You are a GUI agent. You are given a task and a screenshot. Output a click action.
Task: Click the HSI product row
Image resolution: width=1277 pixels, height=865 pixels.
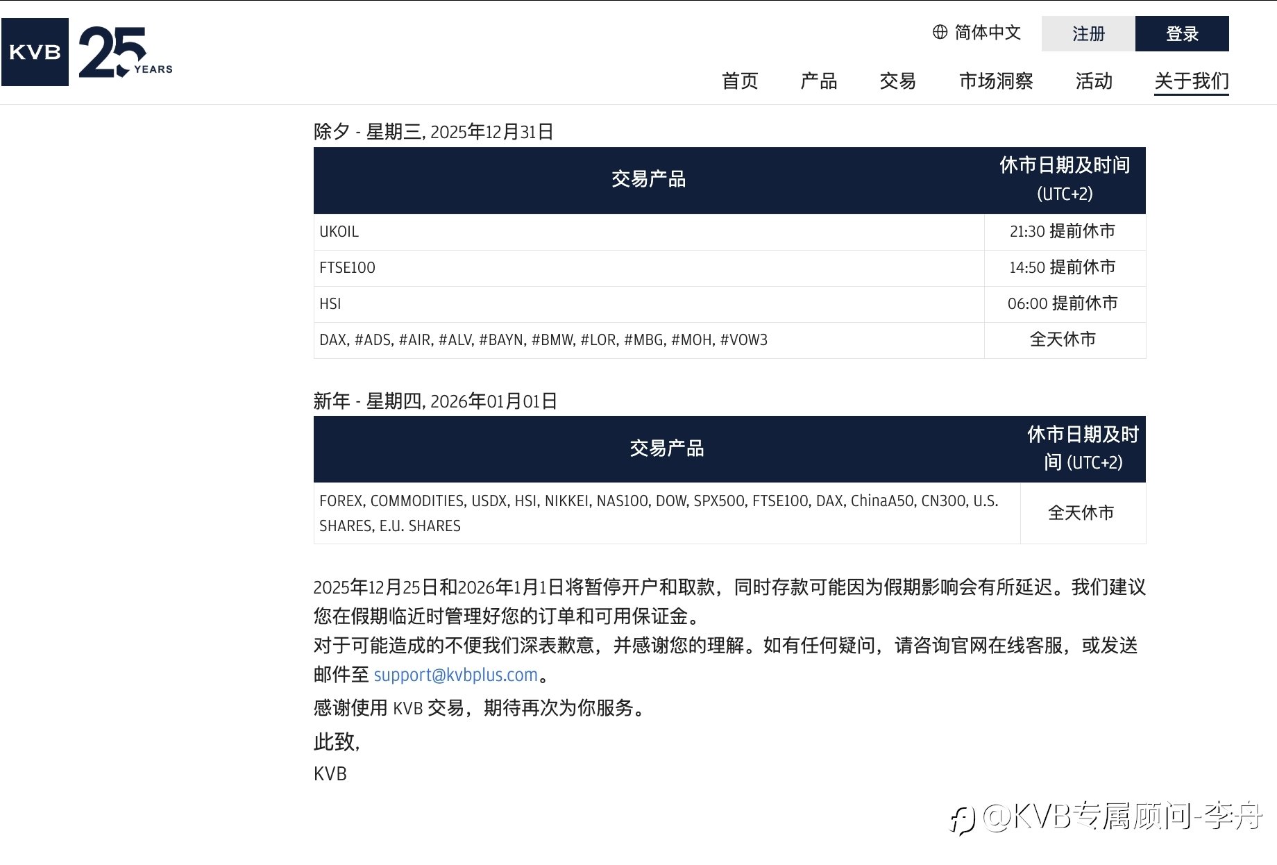(729, 304)
